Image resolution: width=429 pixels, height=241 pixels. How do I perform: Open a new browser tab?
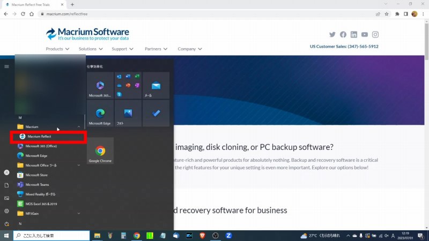(x=72, y=4)
